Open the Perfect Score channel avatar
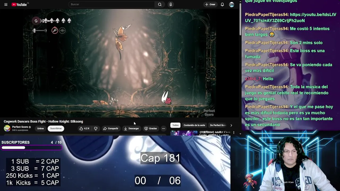Viewport: 340px width, 191px height. [7, 128]
